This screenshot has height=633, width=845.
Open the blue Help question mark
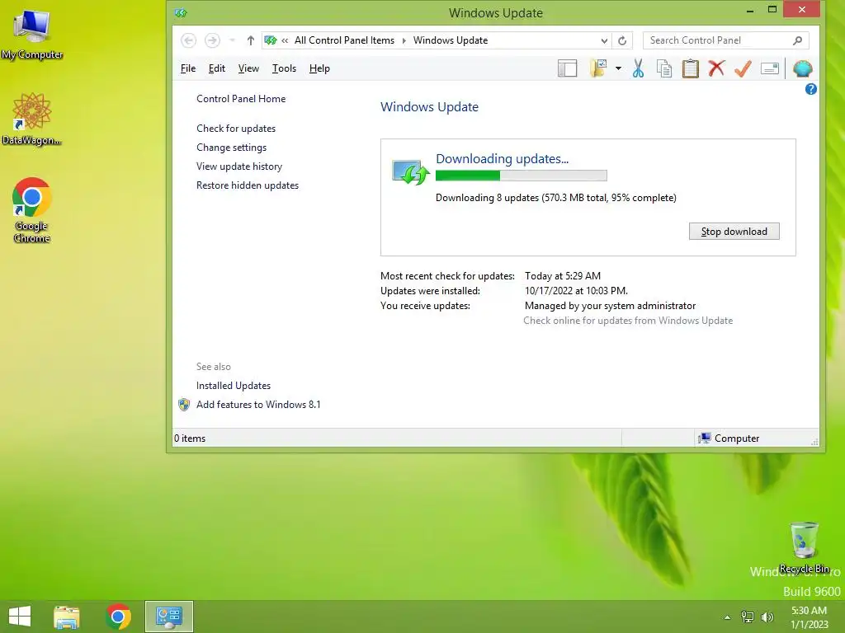coord(810,89)
